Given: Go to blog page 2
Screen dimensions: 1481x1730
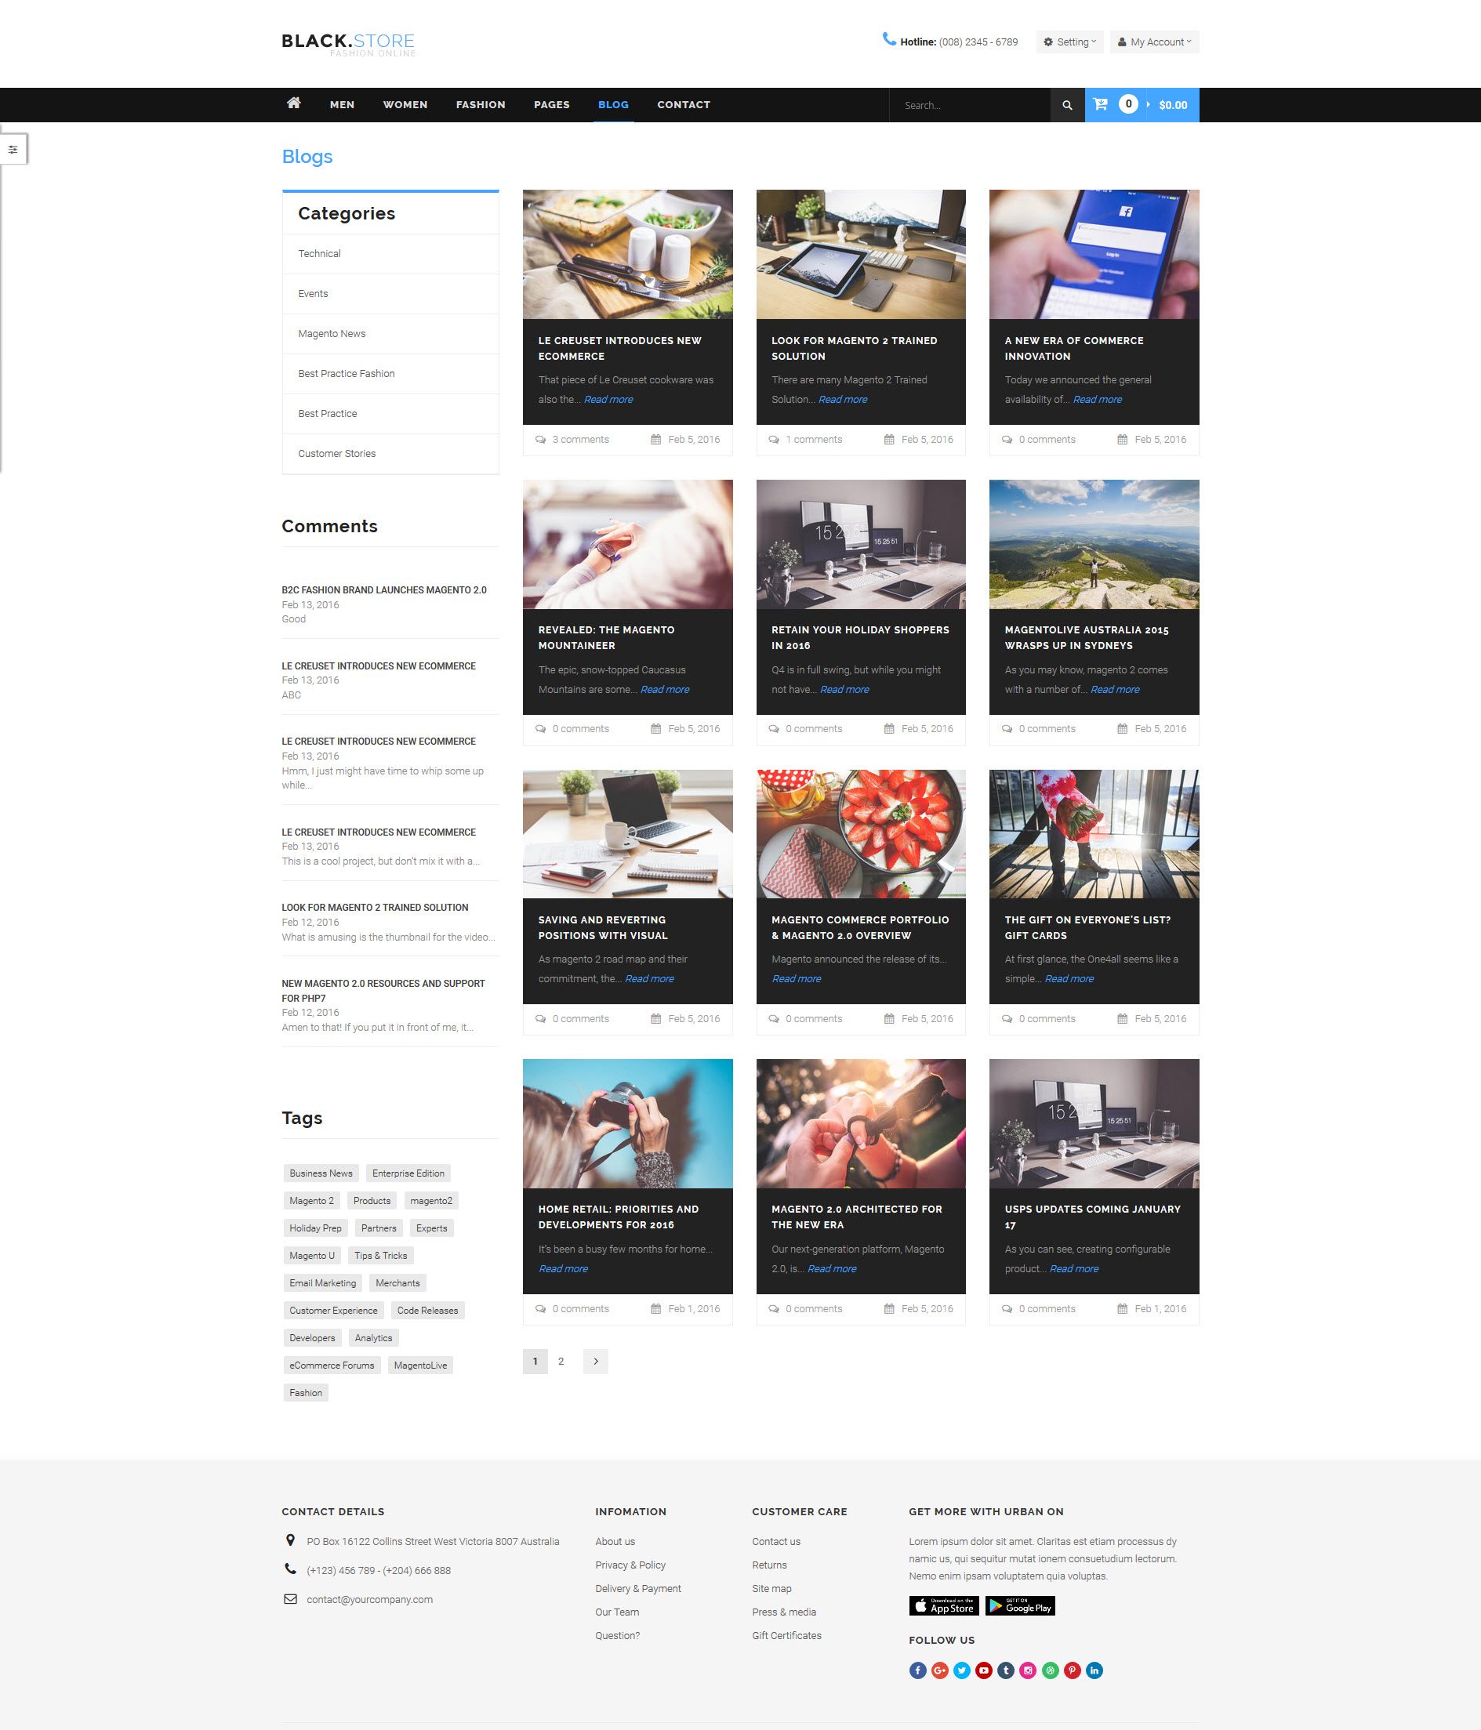Looking at the screenshot, I should (561, 1361).
